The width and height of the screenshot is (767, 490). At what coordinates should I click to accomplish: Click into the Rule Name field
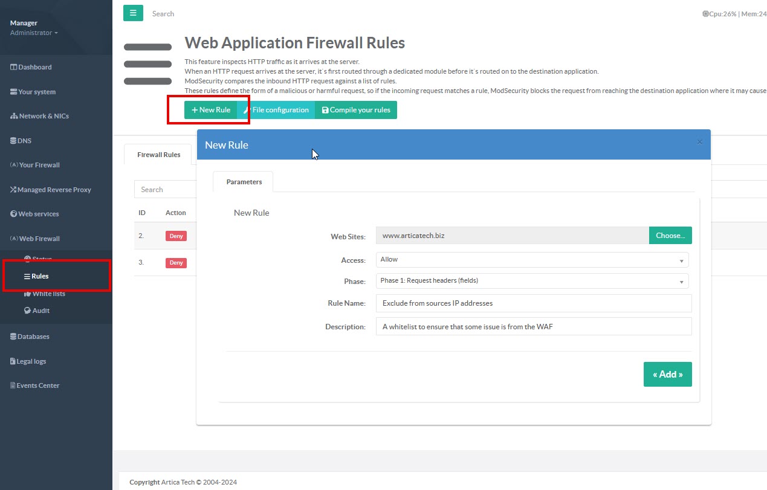coord(533,303)
